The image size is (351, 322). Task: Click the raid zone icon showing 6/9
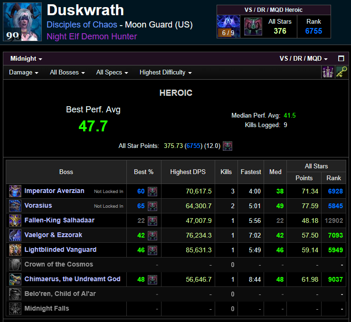pos(228,27)
